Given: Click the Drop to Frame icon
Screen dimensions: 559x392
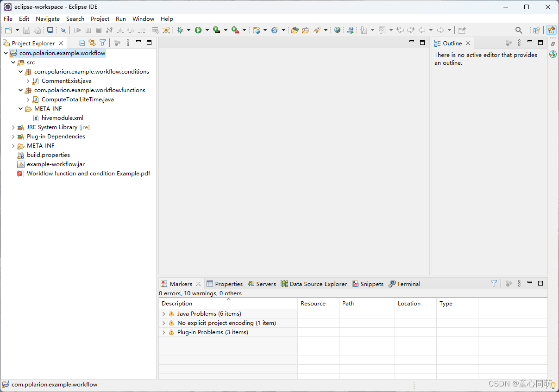Looking at the screenshot, I should pyautogui.click(x=156, y=30).
